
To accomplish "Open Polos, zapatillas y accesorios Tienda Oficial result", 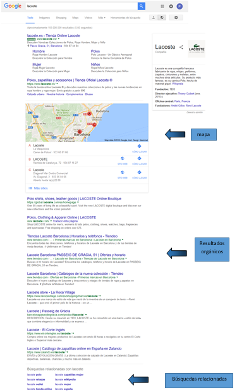I will (x=70, y=80).
